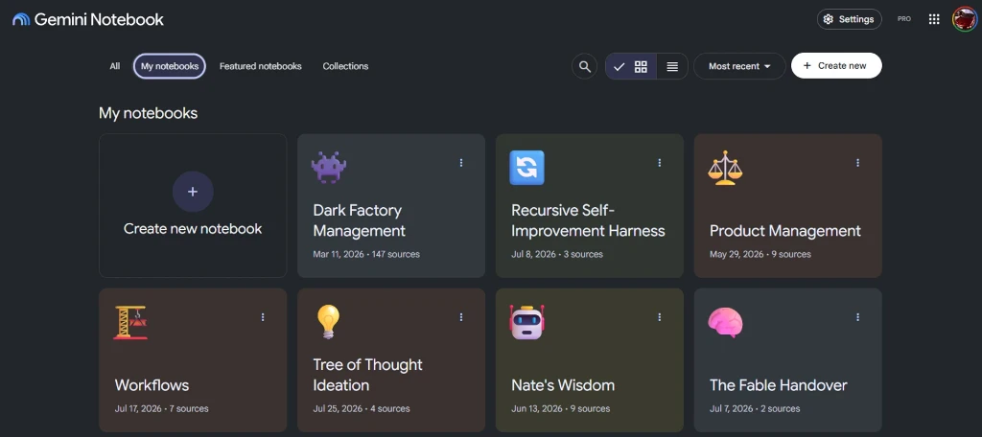Click the Jul 8, 2026 · 3 sources text
Viewport: 982px width, 437px height.
pyautogui.click(x=557, y=254)
